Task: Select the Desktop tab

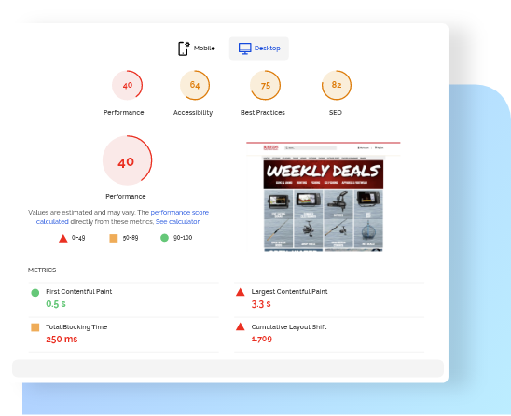Action: pyautogui.click(x=259, y=49)
